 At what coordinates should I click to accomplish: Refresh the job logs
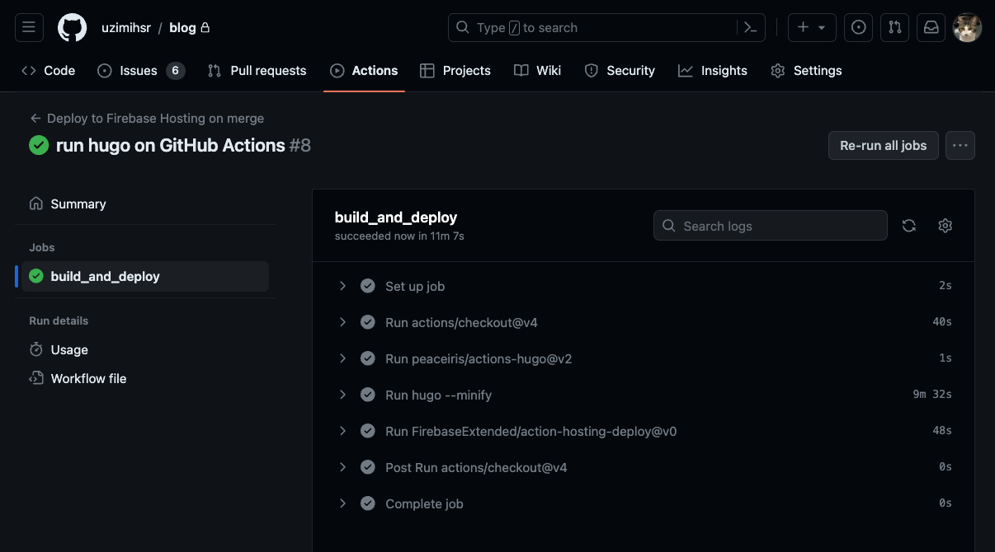tap(909, 226)
